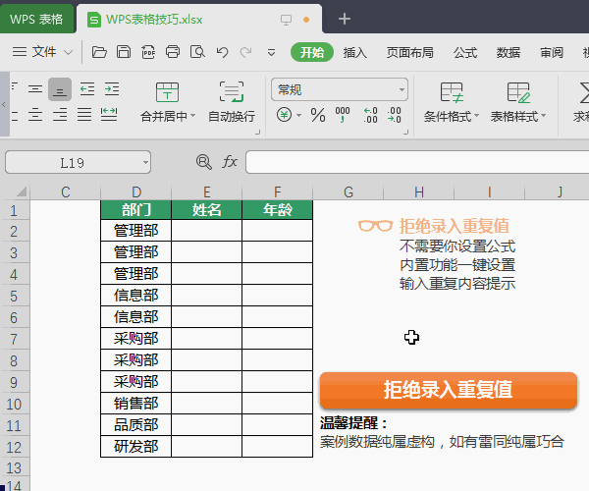
Task: Apply justify alignment icon
Action: tap(84, 114)
